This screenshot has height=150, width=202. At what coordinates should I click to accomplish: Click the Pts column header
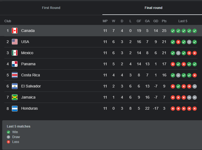click(164, 21)
